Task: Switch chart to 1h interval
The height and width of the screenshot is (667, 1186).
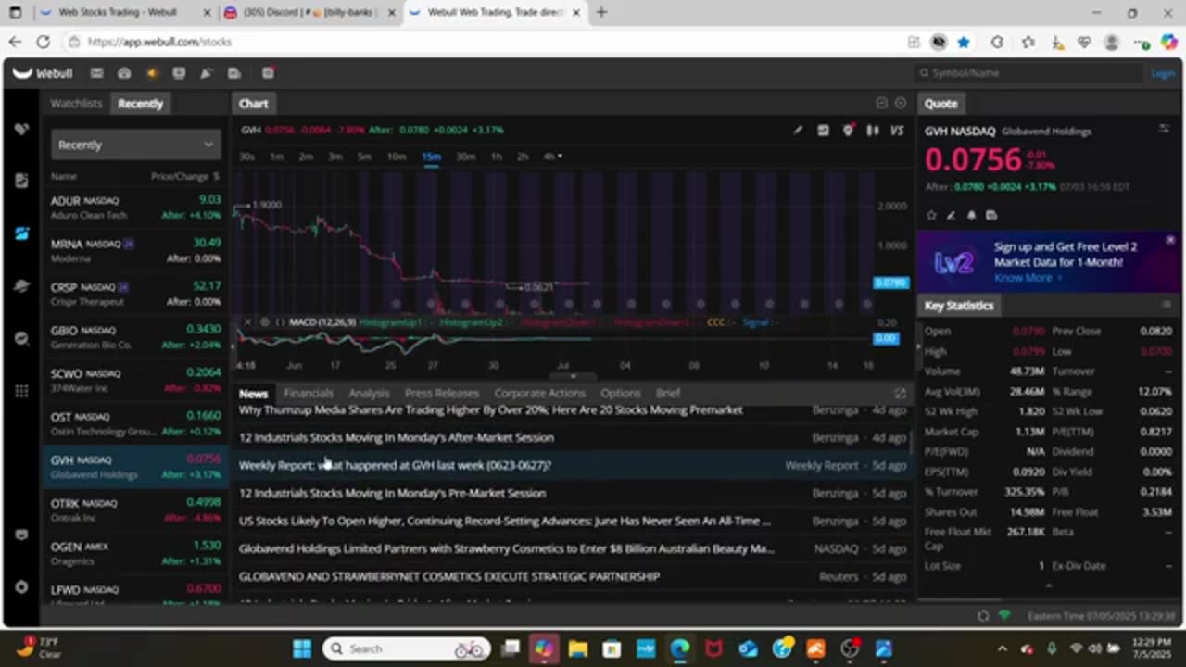Action: tap(497, 157)
